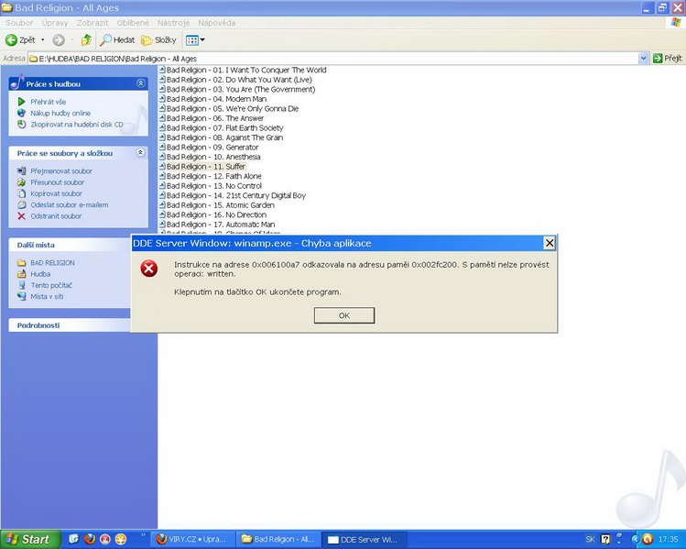Click file icon of 13. No Control

click(162, 185)
